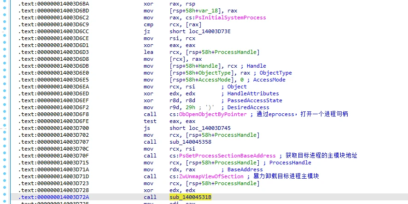Toggle breakpoint dot at address 14003D6D3
This screenshot has width=408, height=204.
5,49
